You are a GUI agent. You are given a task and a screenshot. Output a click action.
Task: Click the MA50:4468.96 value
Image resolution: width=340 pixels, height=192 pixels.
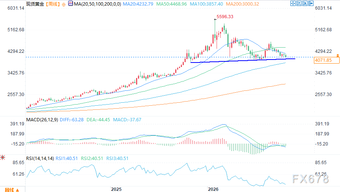(x=171, y=4)
